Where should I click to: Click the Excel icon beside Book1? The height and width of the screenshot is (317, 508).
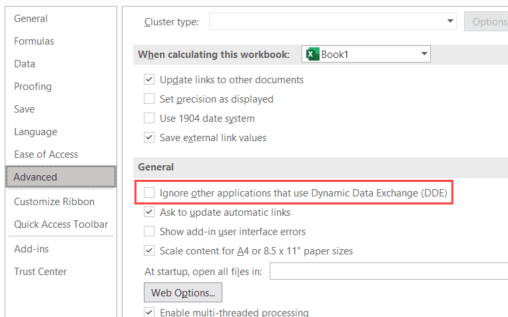[311, 55]
